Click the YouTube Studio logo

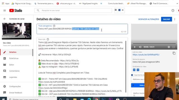[16, 11]
